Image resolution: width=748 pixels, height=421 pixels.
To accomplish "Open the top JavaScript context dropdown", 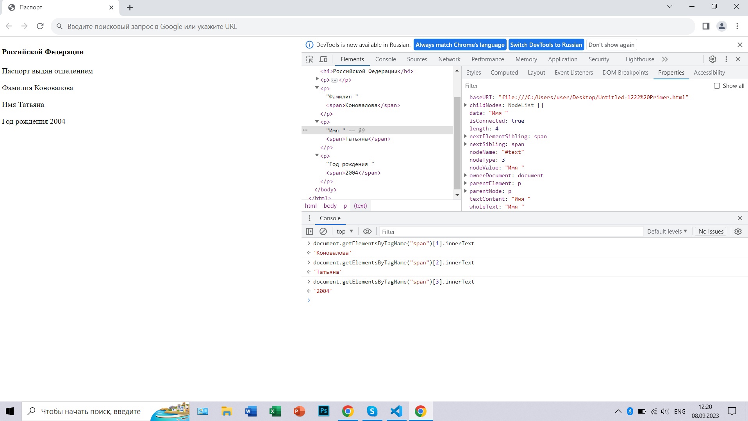I will pos(345,232).
